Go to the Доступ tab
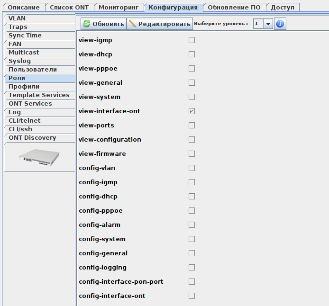The width and height of the screenshot is (329, 306). [x=283, y=7]
